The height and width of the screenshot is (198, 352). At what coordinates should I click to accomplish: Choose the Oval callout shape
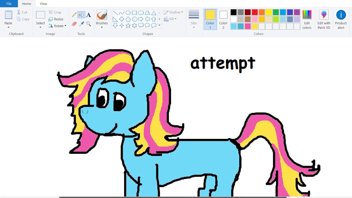click(x=147, y=26)
